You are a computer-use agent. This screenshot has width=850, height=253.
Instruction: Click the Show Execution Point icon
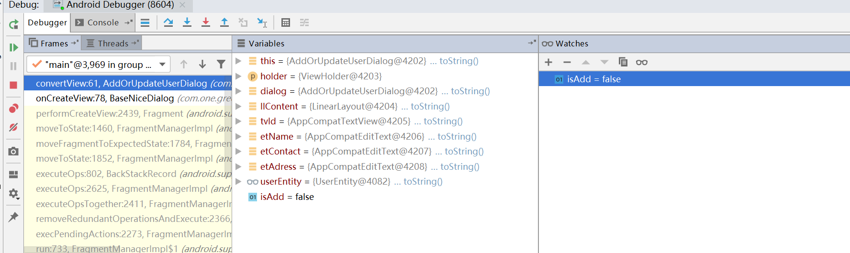click(145, 22)
